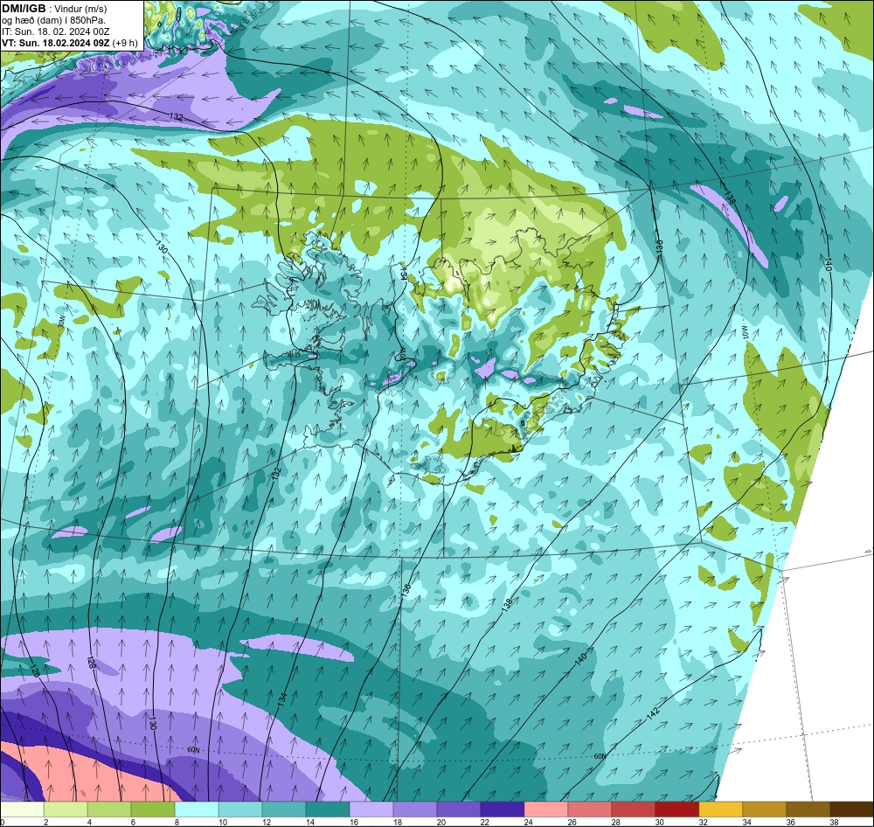Click legend scale number 10
The height and width of the screenshot is (827, 874).
point(222,822)
